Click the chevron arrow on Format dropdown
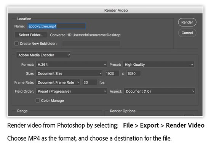Viewport: 211px width, 152px height. 105,65
